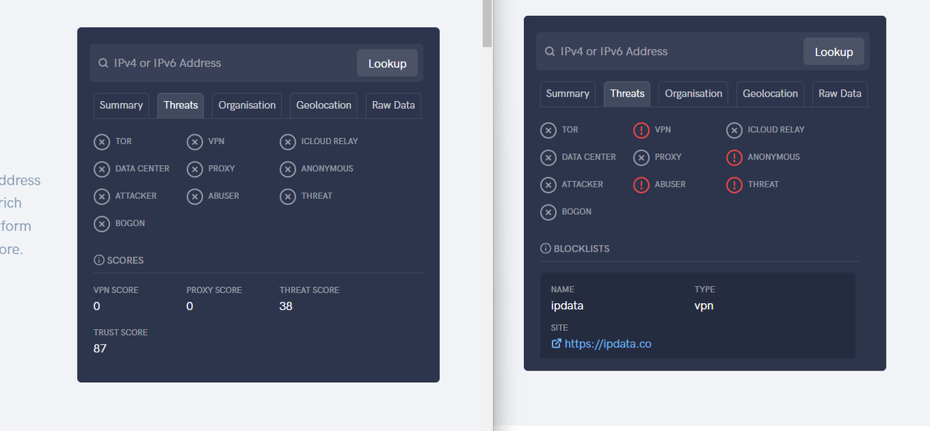Click the SCORES info icon
The width and height of the screenshot is (930, 431).
click(99, 260)
